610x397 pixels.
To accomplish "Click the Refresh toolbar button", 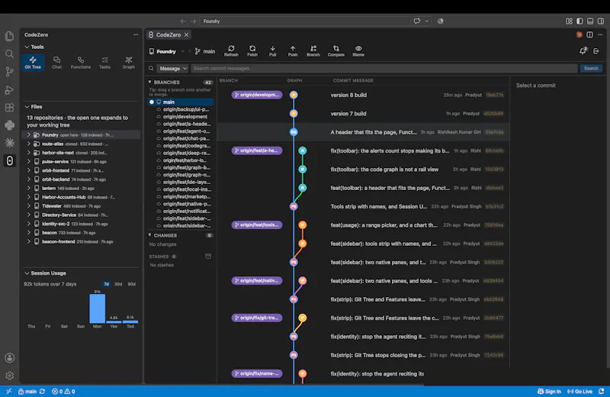I will pos(231,50).
